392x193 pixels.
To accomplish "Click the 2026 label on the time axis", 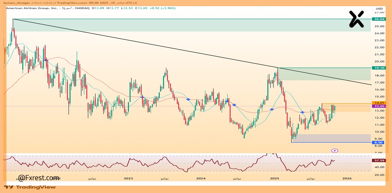I will pos(347,178).
